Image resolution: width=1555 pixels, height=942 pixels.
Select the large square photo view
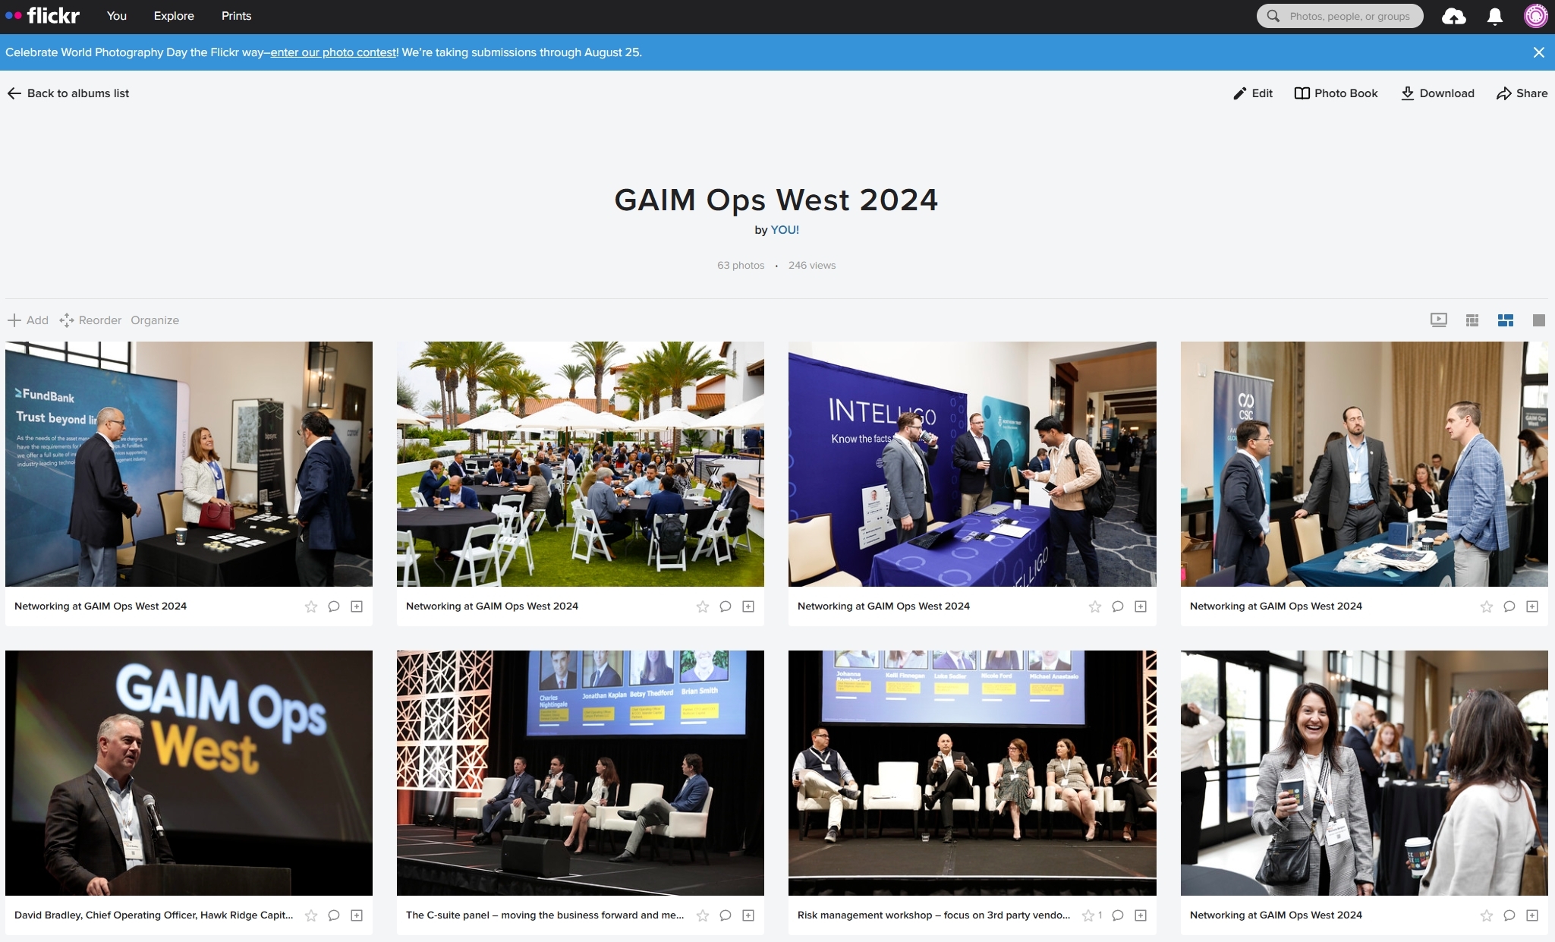(1538, 320)
